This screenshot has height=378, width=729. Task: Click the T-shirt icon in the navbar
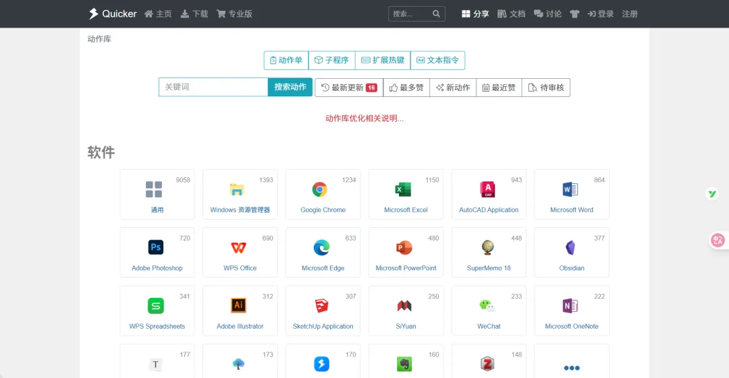pos(574,14)
